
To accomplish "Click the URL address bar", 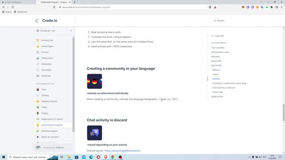I will (x=133, y=7).
